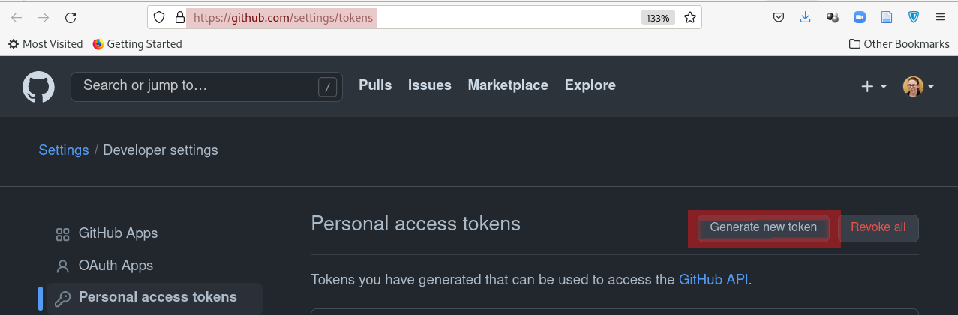Open the Firefox downloads panel
Viewport: 958px width, 315px height.
(805, 17)
